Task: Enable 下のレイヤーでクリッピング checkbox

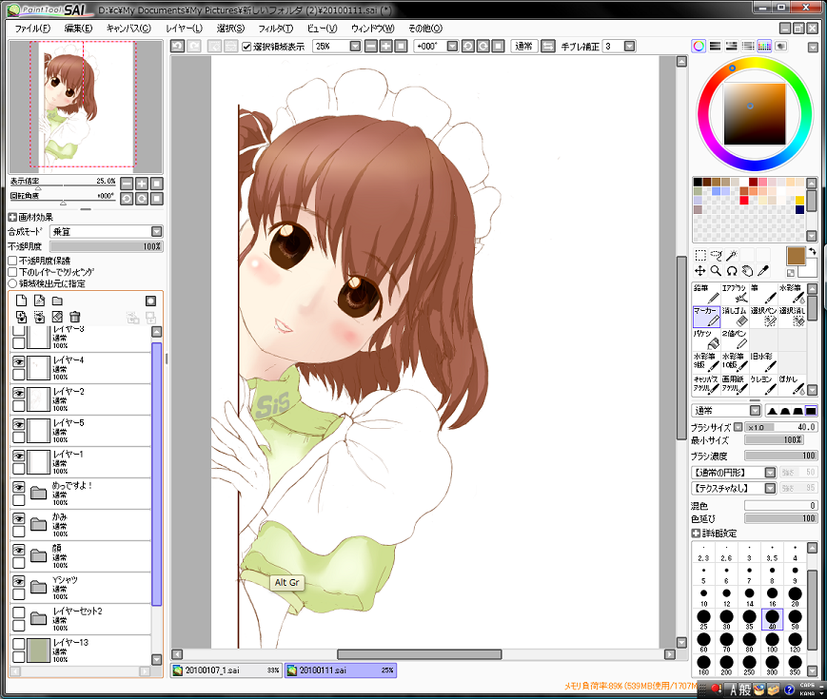Action: [x=12, y=272]
